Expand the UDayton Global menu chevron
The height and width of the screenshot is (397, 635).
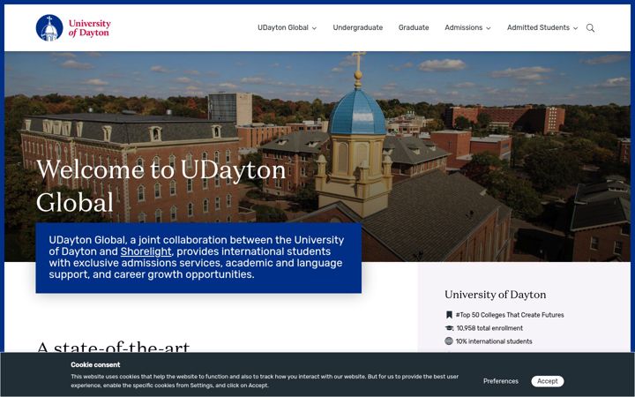[x=314, y=28]
